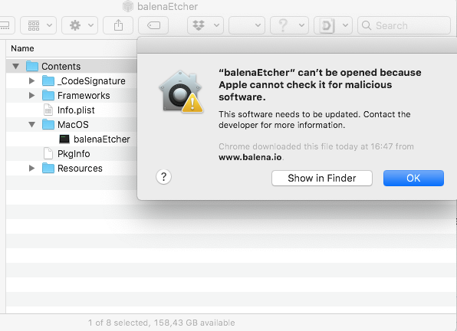Click the Gatekeeper warning icon in the dialog

(181, 92)
